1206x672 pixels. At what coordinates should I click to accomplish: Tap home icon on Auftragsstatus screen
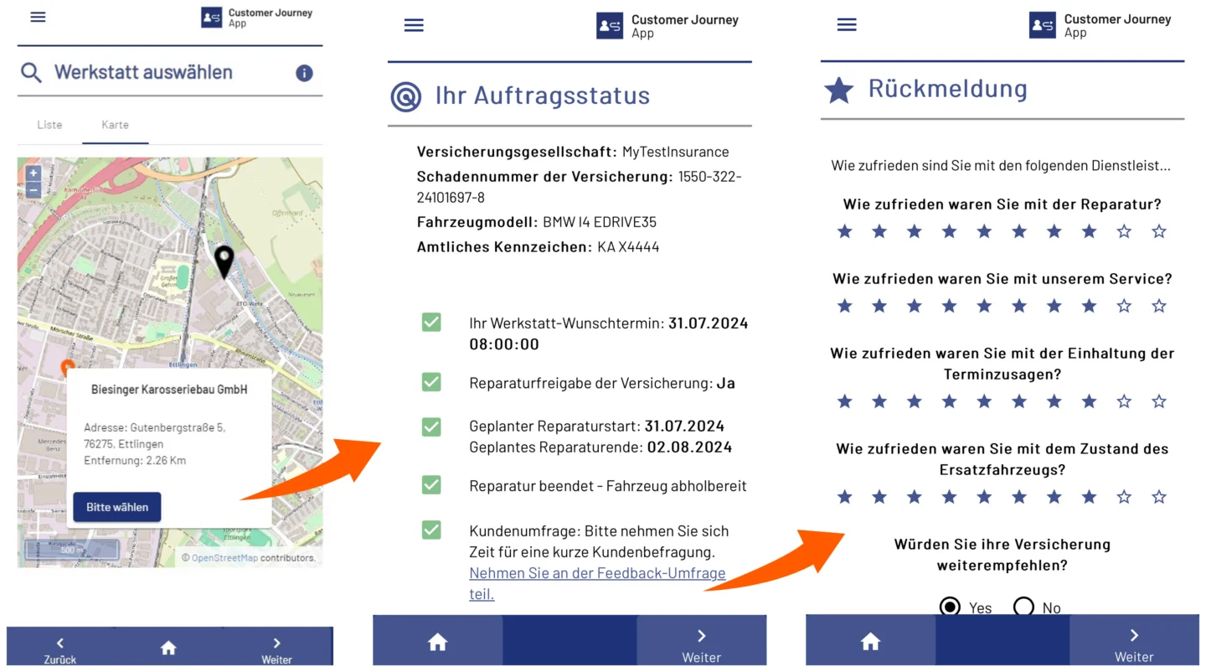tap(437, 642)
